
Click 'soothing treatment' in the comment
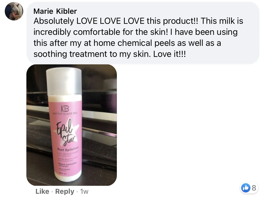pyautogui.click(x=70, y=54)
